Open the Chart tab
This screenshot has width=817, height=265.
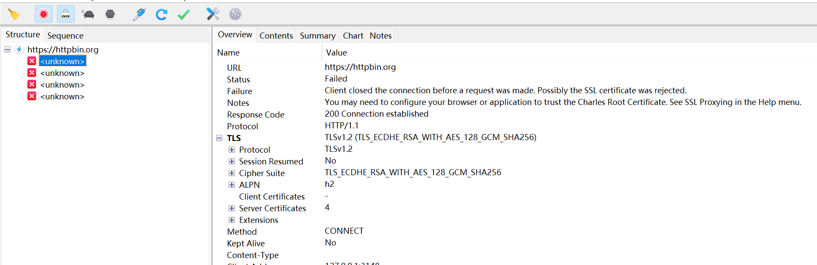pos(353,36)
